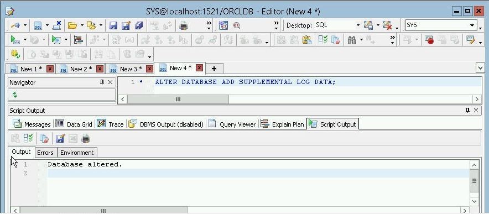Open the Desktop SQL combo box
Screen dimensions: 489x214
[x=338, y=25]
